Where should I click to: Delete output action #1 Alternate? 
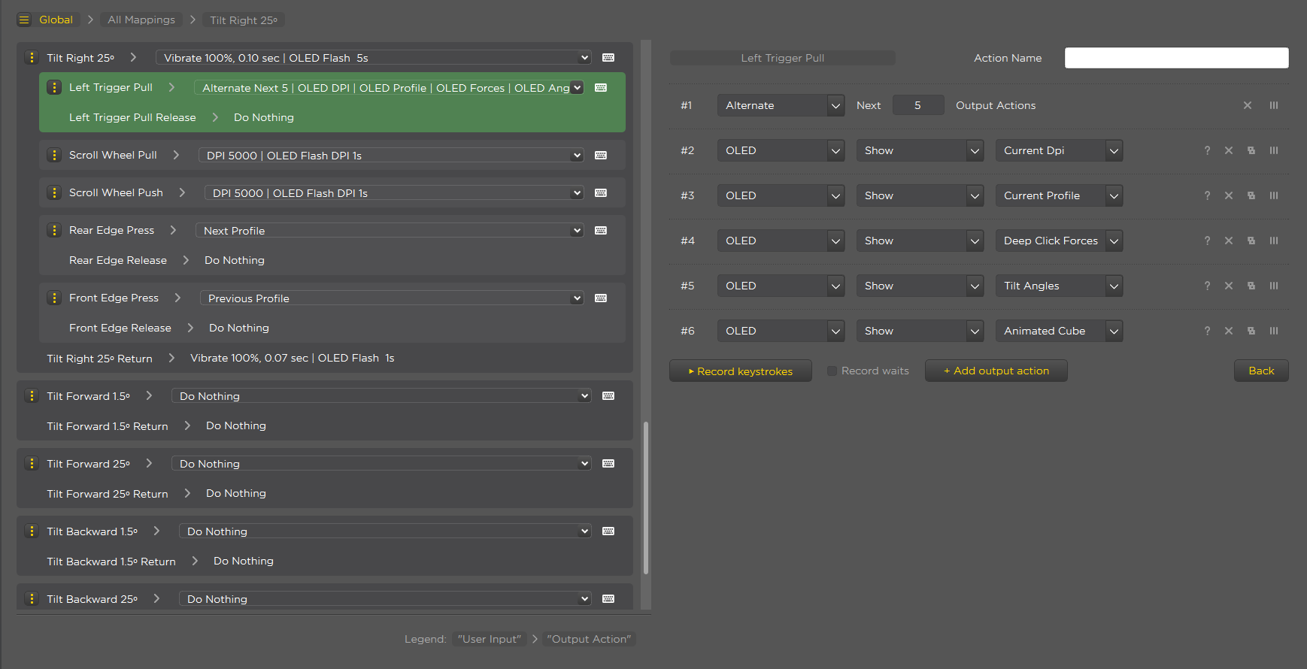coord(1248,105)
